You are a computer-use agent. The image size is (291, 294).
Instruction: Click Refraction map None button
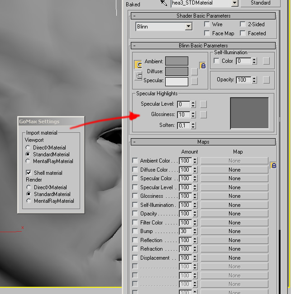(x=234, y=249)
